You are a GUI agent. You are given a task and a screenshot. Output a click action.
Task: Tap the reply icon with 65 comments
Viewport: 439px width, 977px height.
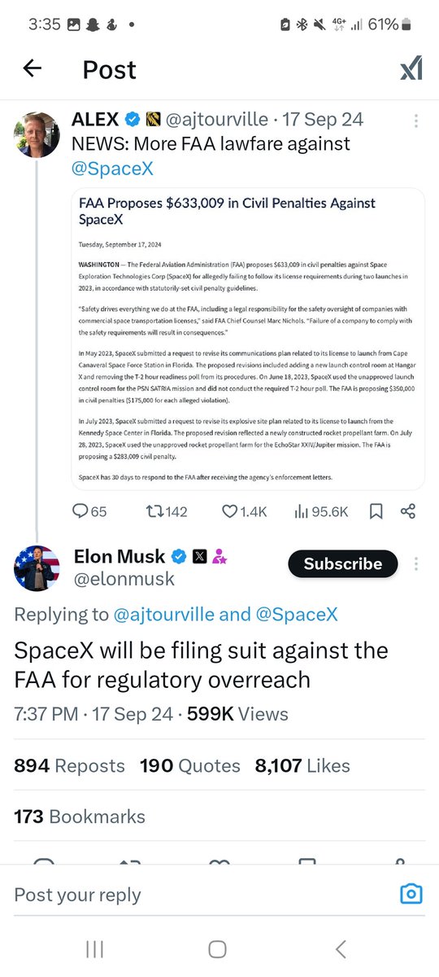pyautogui.click(x=80, y=511)
